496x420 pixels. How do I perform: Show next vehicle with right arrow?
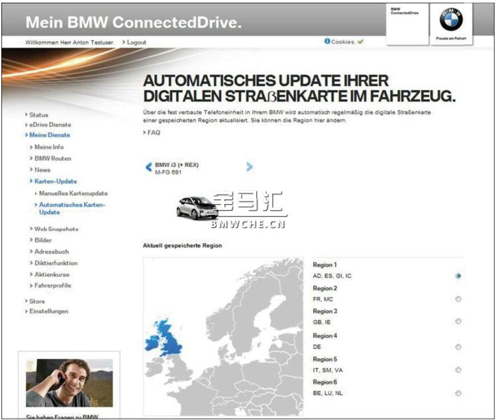pyautogui.click(x=249, y=166)
